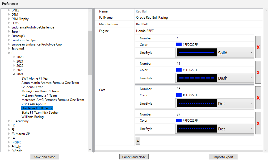Click the team list vertical scrollbar thumb
This screenshot has height=161, width=268.
coord(90,53)
